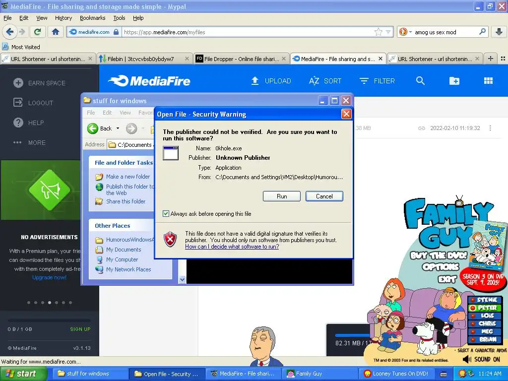
Task: Click the Upgrade now! link
Action: coord(49,277)
